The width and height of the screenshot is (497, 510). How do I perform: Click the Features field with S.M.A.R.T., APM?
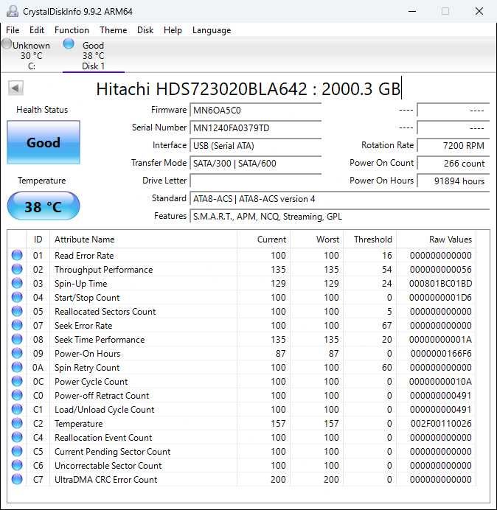tap(339, 216)
